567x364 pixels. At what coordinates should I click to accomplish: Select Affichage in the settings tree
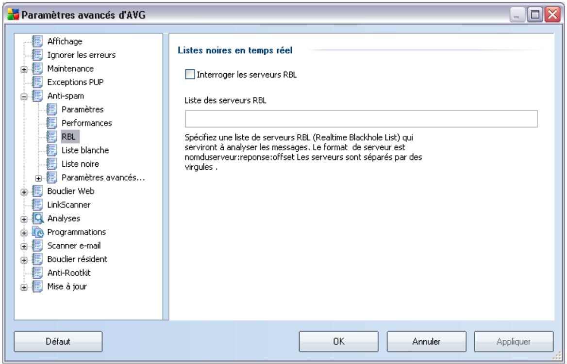tap(65, 41)
